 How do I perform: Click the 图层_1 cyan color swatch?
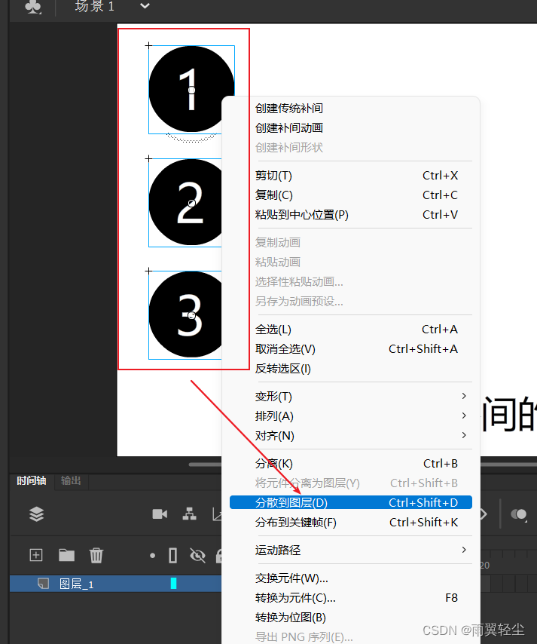pyautogui.click(x=173, y=583)
